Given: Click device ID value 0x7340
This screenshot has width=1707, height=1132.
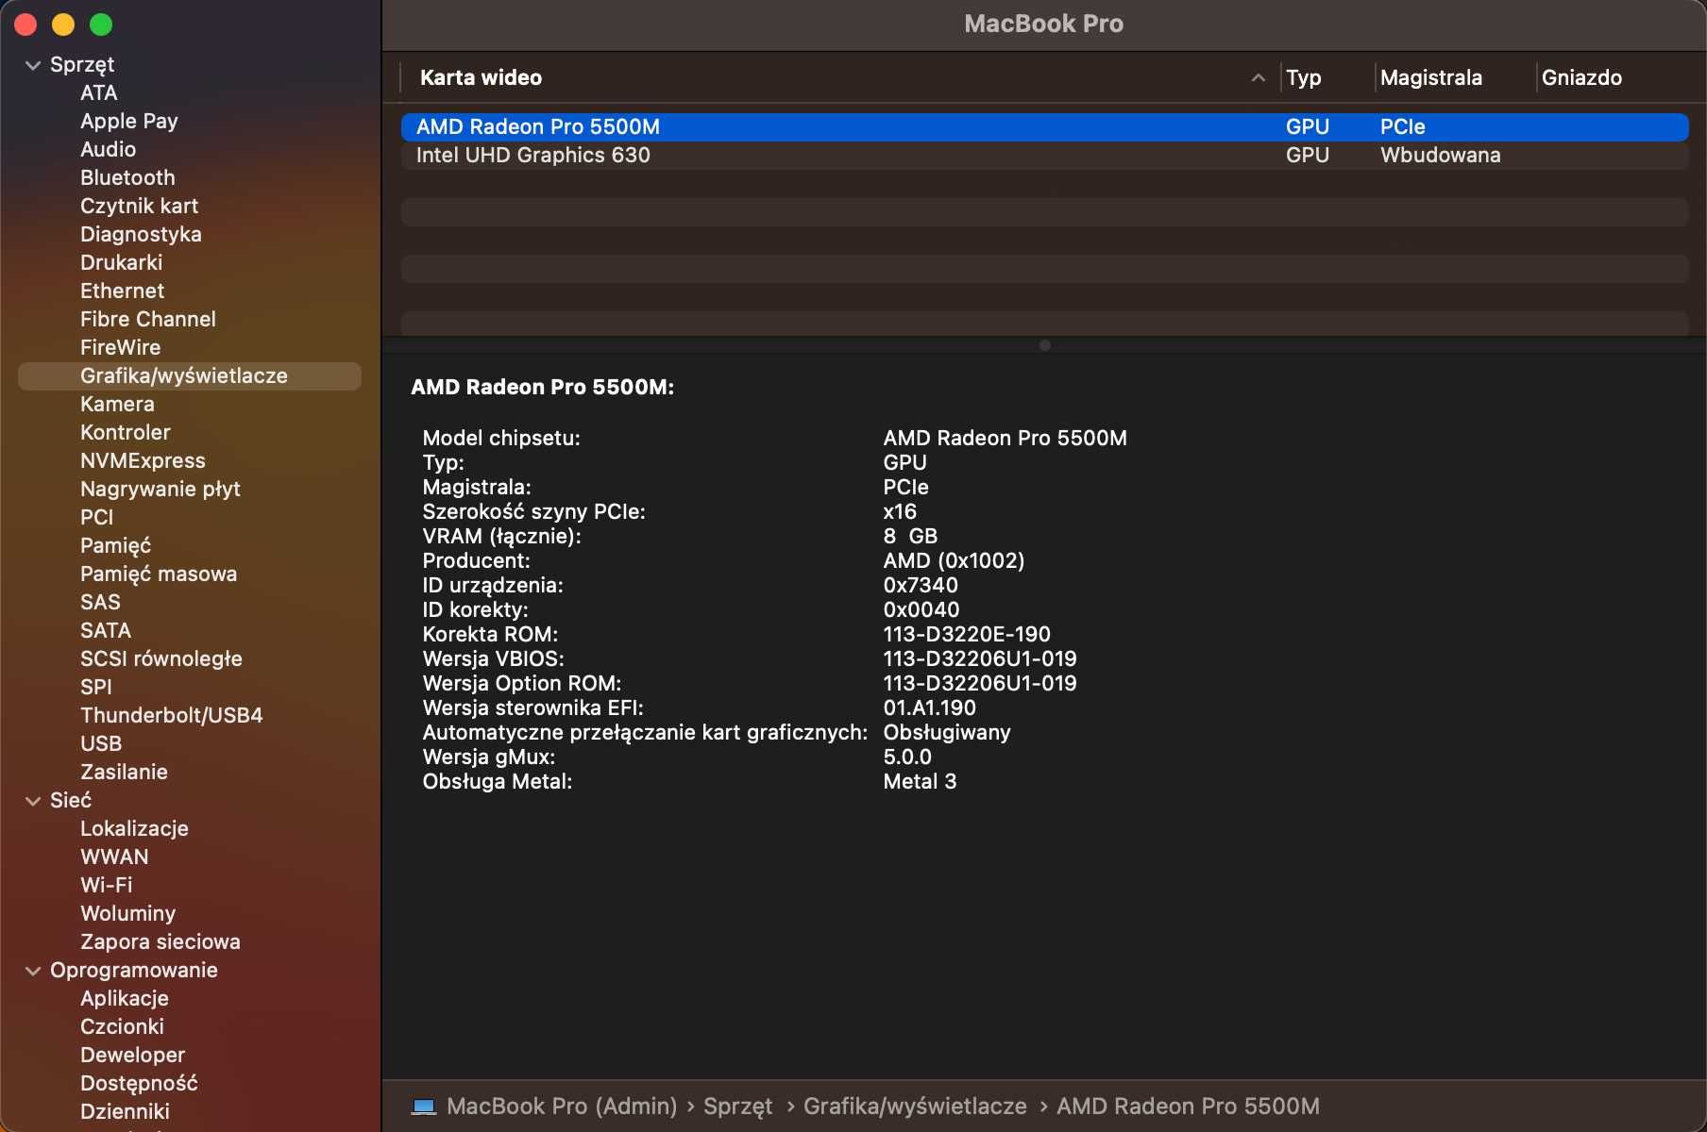Looking at the screenshot, I should coord(921,585).
